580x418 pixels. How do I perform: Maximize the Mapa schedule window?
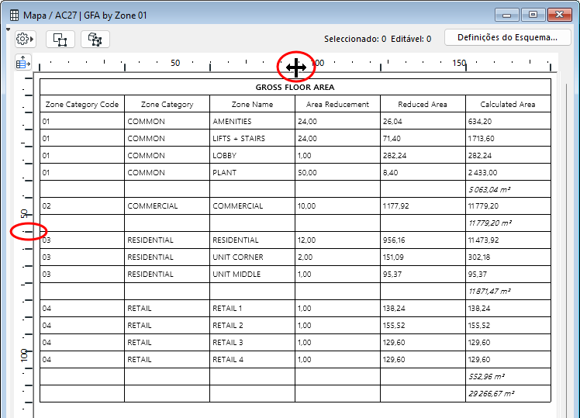533,15
